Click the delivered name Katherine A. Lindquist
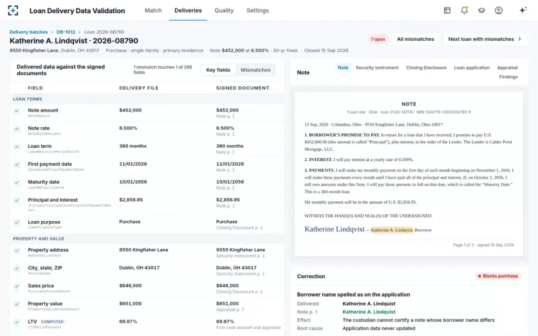538x336 pixels. tap(369, 304)
